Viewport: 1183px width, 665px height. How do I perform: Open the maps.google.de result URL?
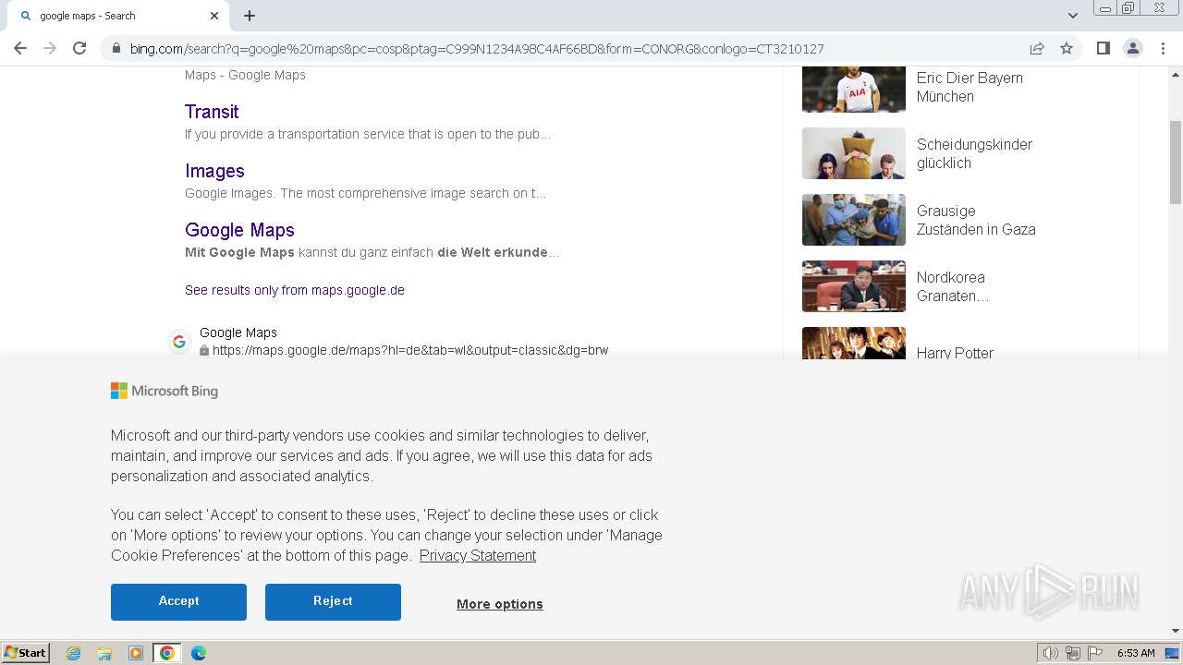click(410, 350)
